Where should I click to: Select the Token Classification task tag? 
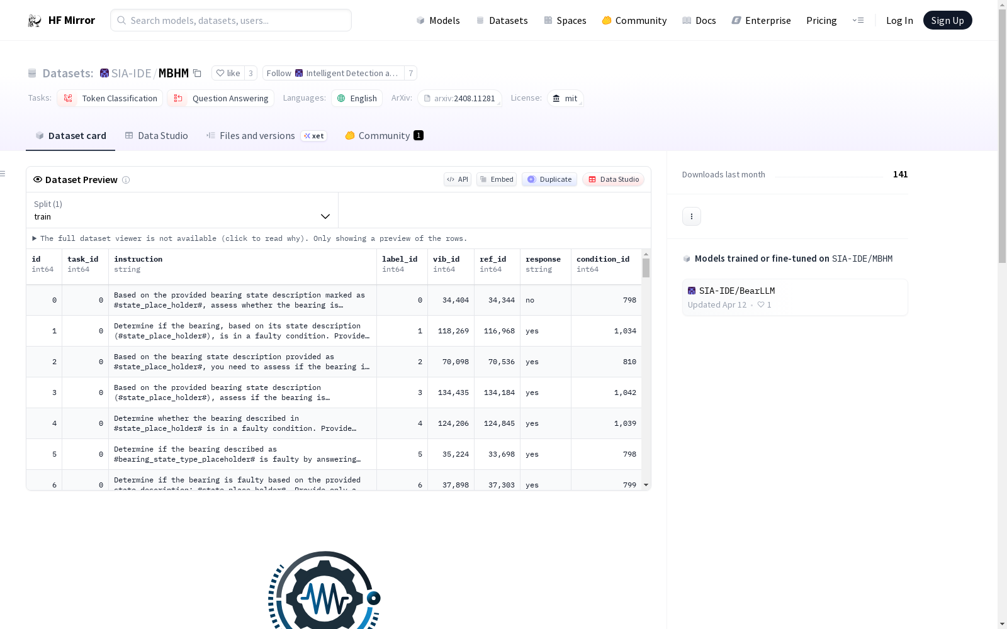click(110, 98)
